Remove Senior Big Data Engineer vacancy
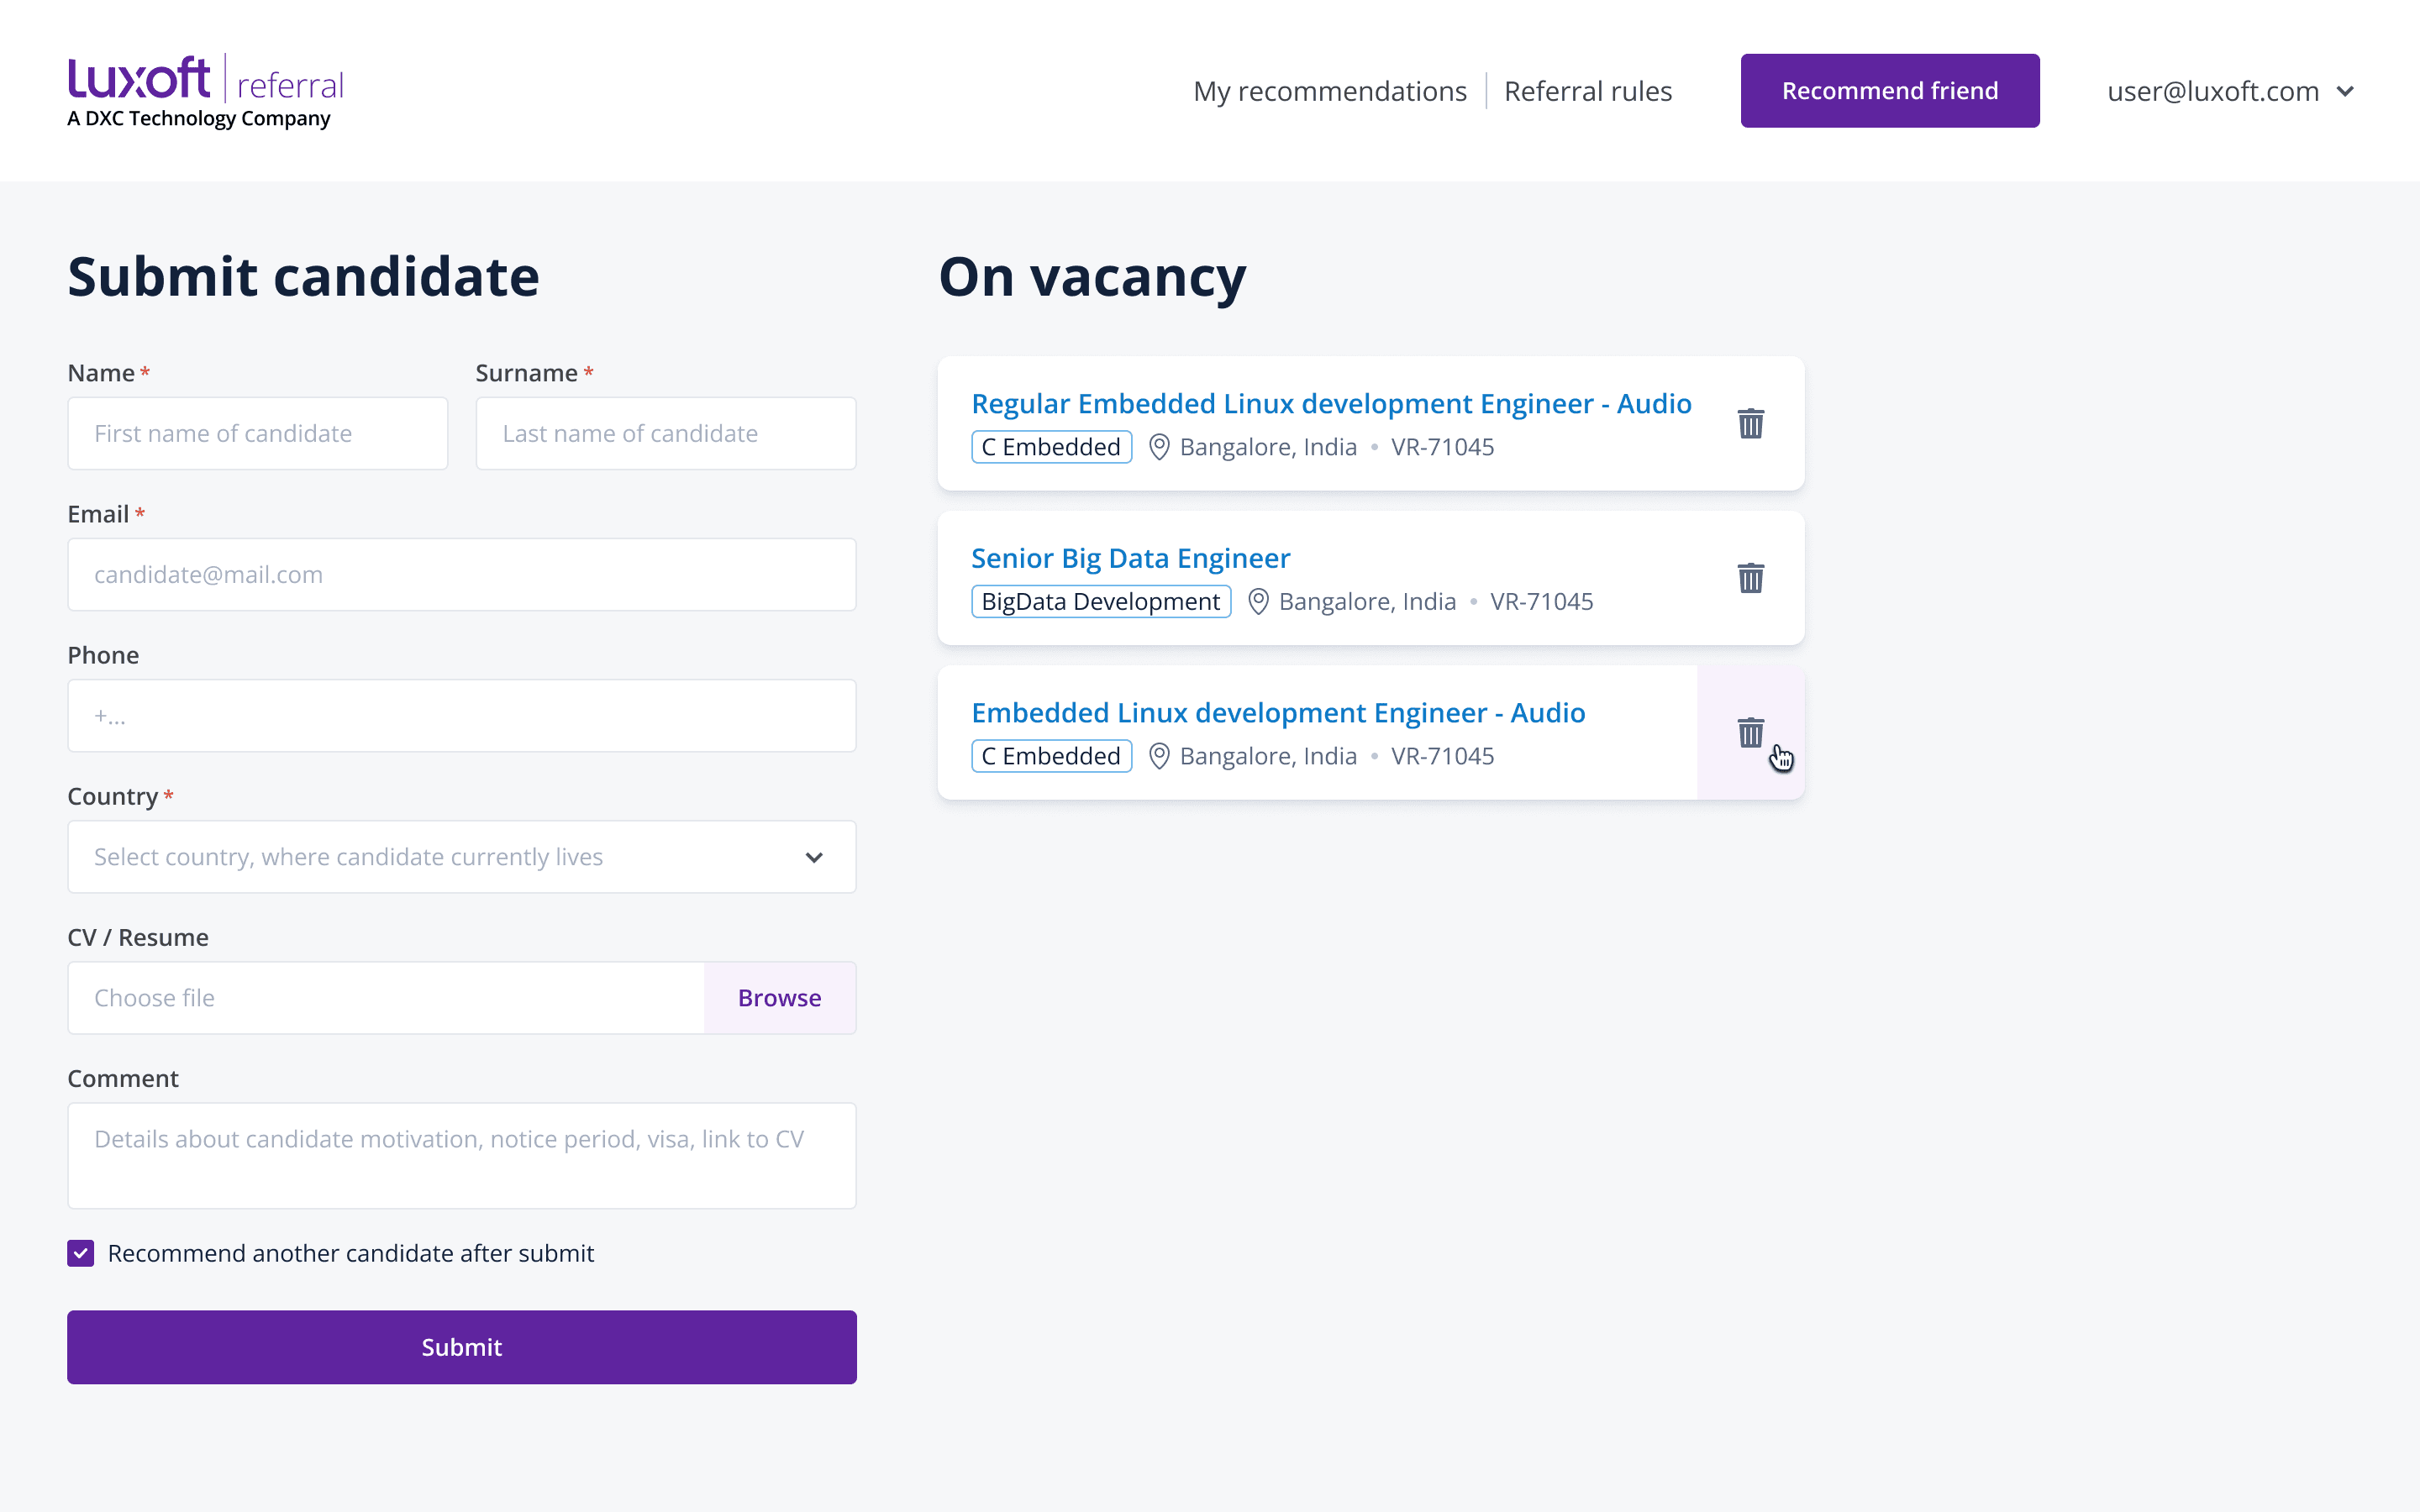The image size is (2420, 1512). point(1750,578)
